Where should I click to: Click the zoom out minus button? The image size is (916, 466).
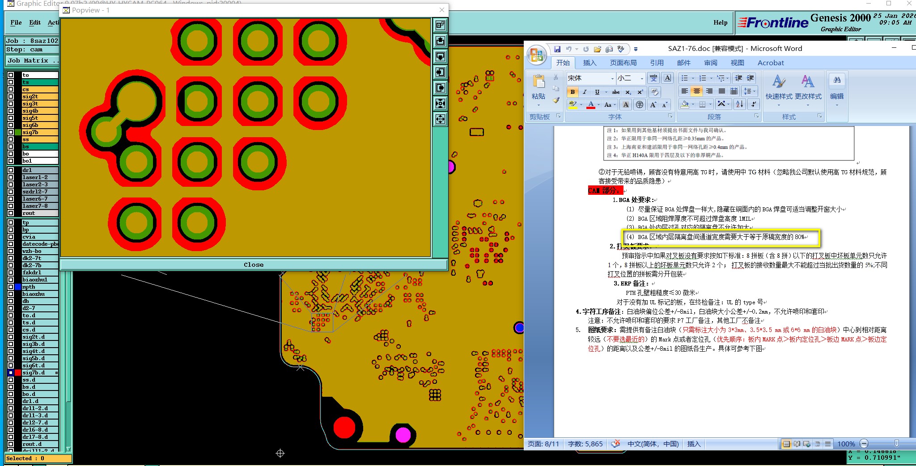coord(864,444)
